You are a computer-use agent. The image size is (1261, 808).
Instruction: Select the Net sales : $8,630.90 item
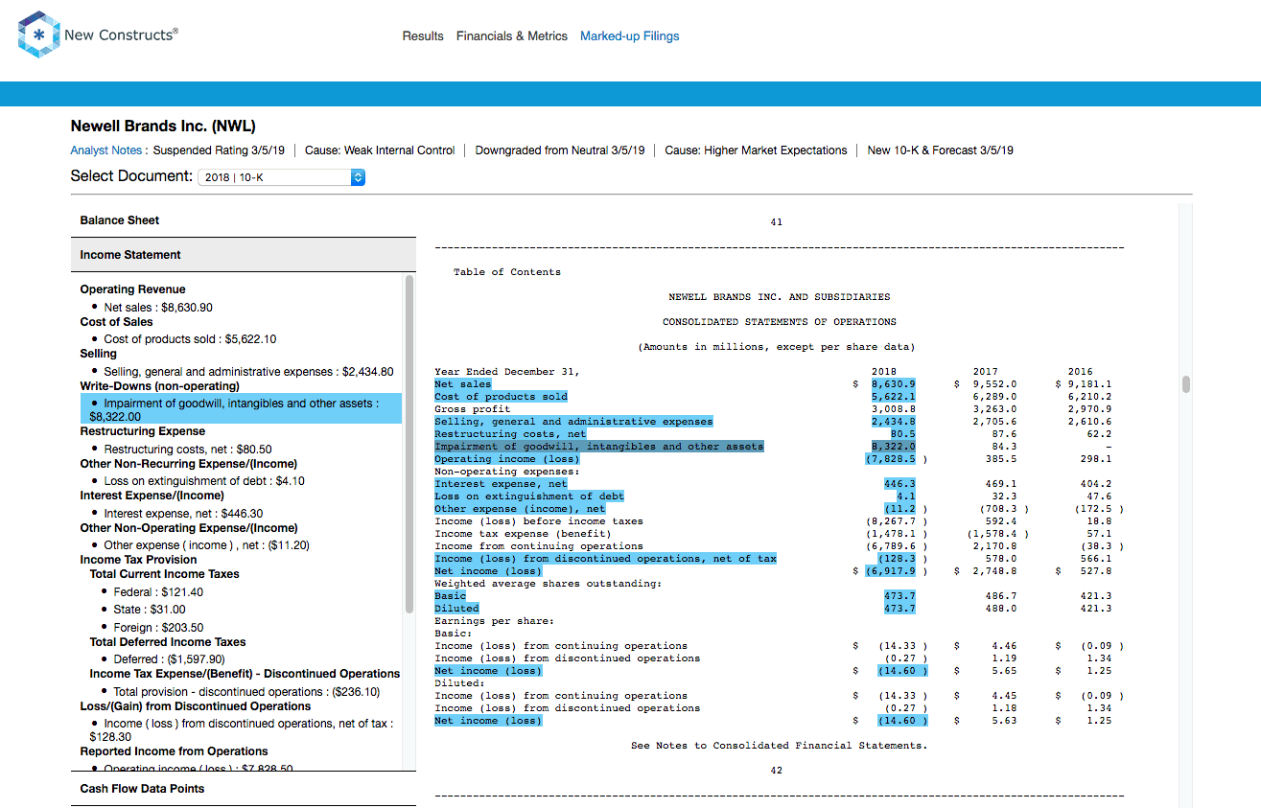(x=158, y=308)
